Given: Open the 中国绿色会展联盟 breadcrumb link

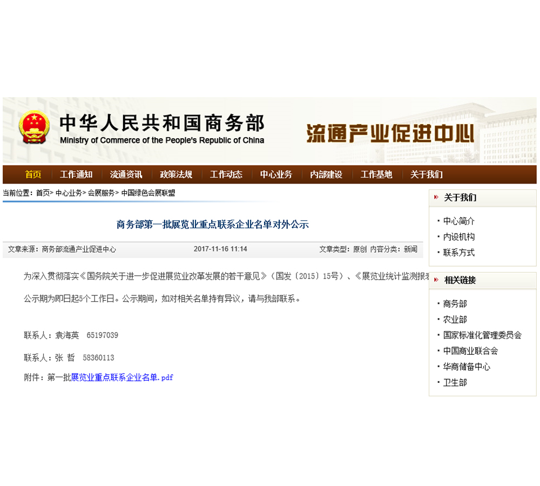Looking at the screenshot, I should point(148,193).
